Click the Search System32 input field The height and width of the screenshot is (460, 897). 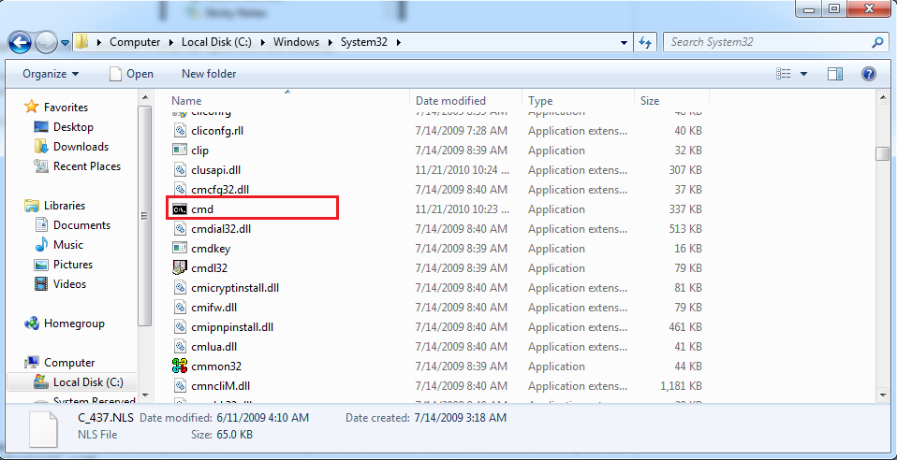click(768, 42)
